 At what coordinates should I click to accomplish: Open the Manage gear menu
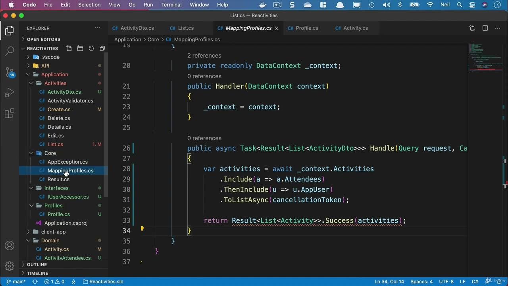pyautogui.click(x=10, y=266)
